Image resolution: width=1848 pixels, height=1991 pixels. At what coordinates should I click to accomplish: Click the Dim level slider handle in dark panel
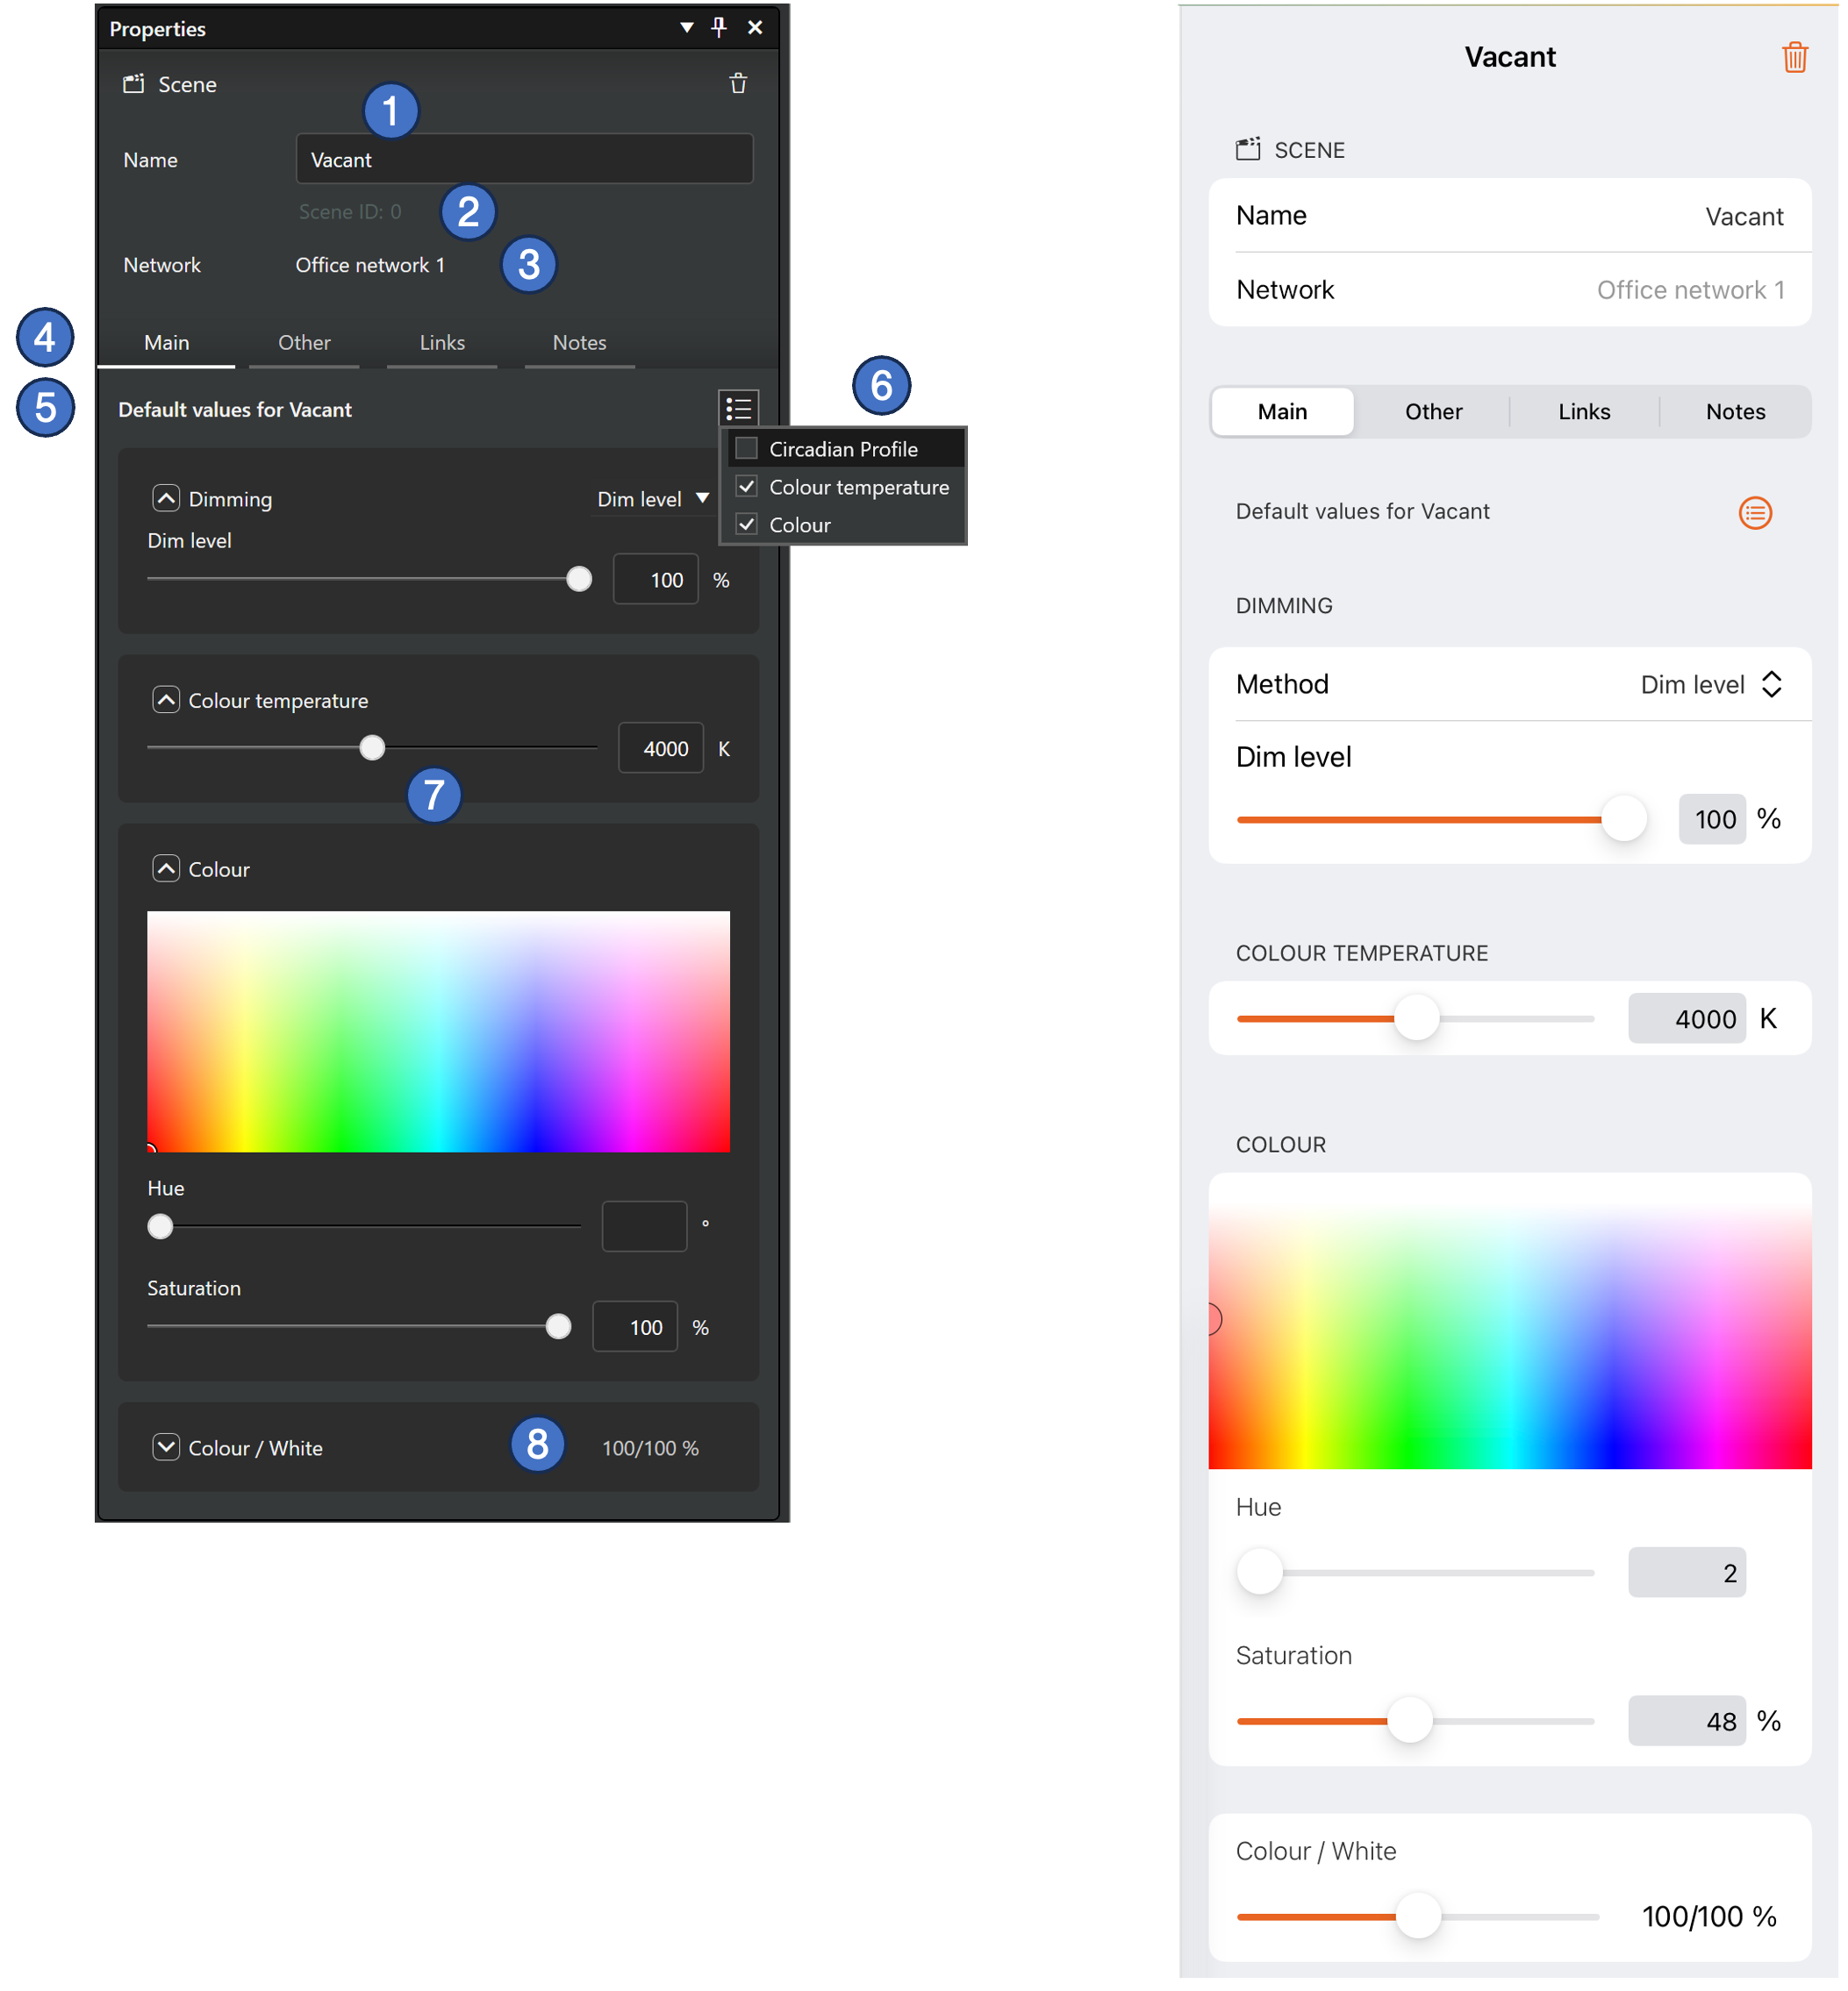(579, 580)
